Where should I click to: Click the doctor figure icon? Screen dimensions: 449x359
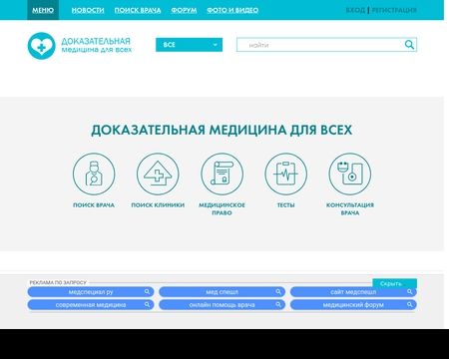(94, 174)
